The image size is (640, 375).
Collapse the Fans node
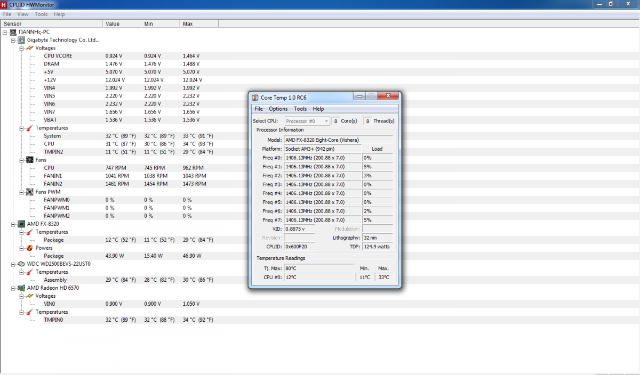point(22,160)
